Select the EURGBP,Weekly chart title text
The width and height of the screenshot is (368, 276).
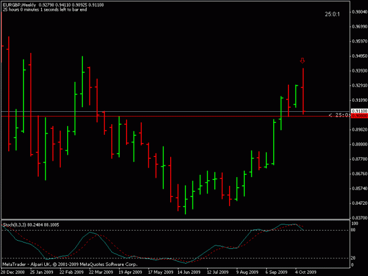pos(19,5)
